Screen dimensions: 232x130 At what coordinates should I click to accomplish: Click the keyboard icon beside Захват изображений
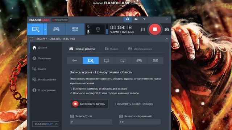coord(121,116)
